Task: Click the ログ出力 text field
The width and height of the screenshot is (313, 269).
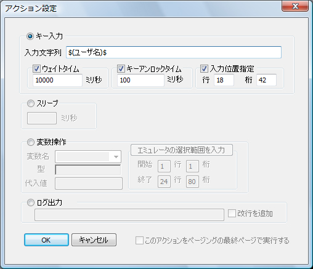Action: click(129, 215)
